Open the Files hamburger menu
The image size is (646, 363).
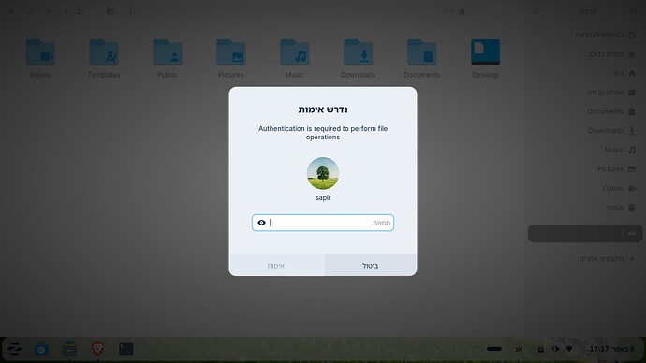point(536,11)
